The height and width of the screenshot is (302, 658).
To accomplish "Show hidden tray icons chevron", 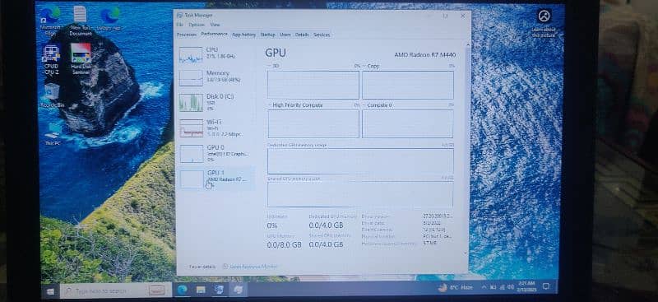I will pos(484,287).
